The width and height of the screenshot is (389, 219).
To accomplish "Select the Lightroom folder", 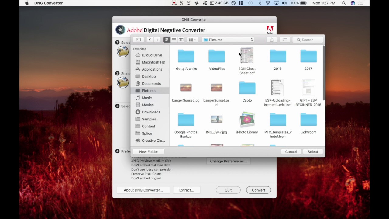I will click(308, 120).
